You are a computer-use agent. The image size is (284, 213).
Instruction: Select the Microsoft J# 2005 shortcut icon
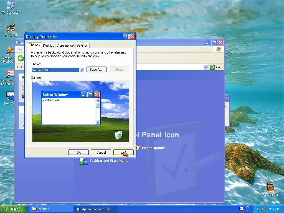7,78
